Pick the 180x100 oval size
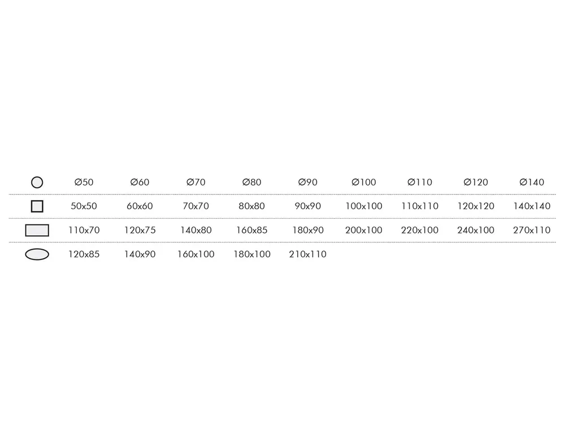Image resolution: width=565 pixels, height=423 pixels. coord(251,254)
